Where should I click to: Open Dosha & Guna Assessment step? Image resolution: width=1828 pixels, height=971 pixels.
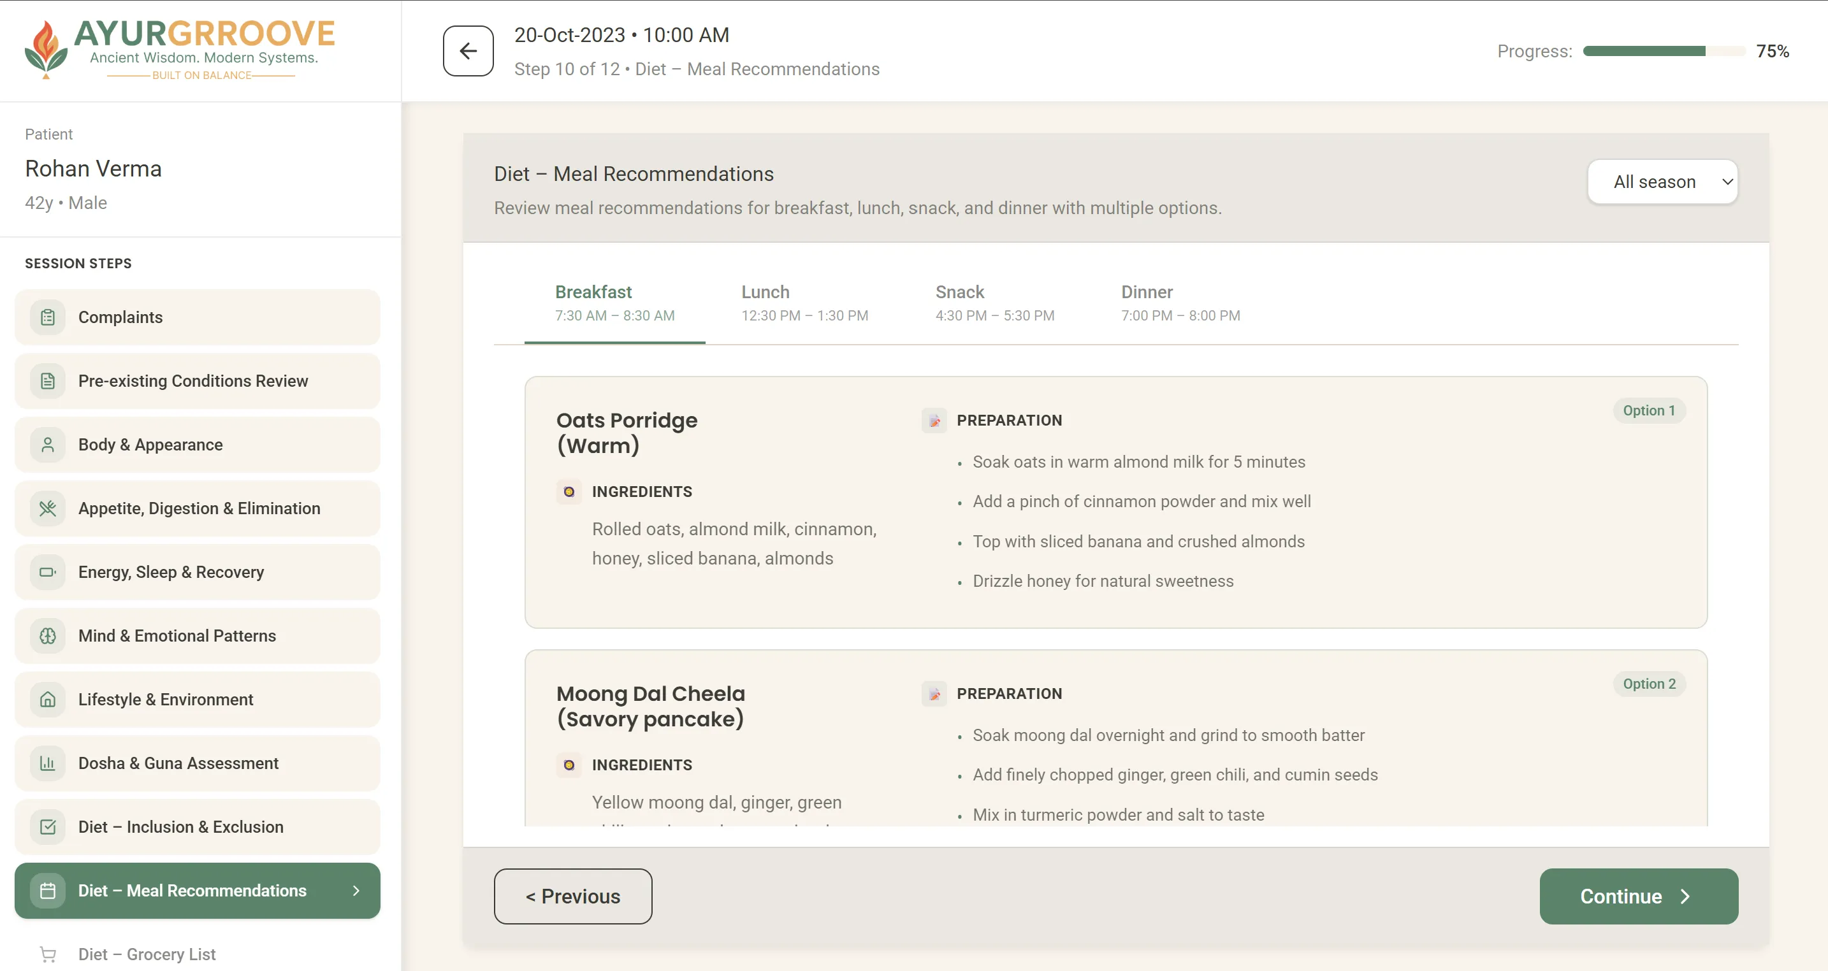pyautogui.click(x=198, y=764)
